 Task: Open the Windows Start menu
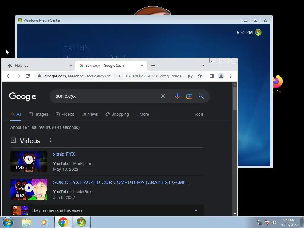point(8,222)
